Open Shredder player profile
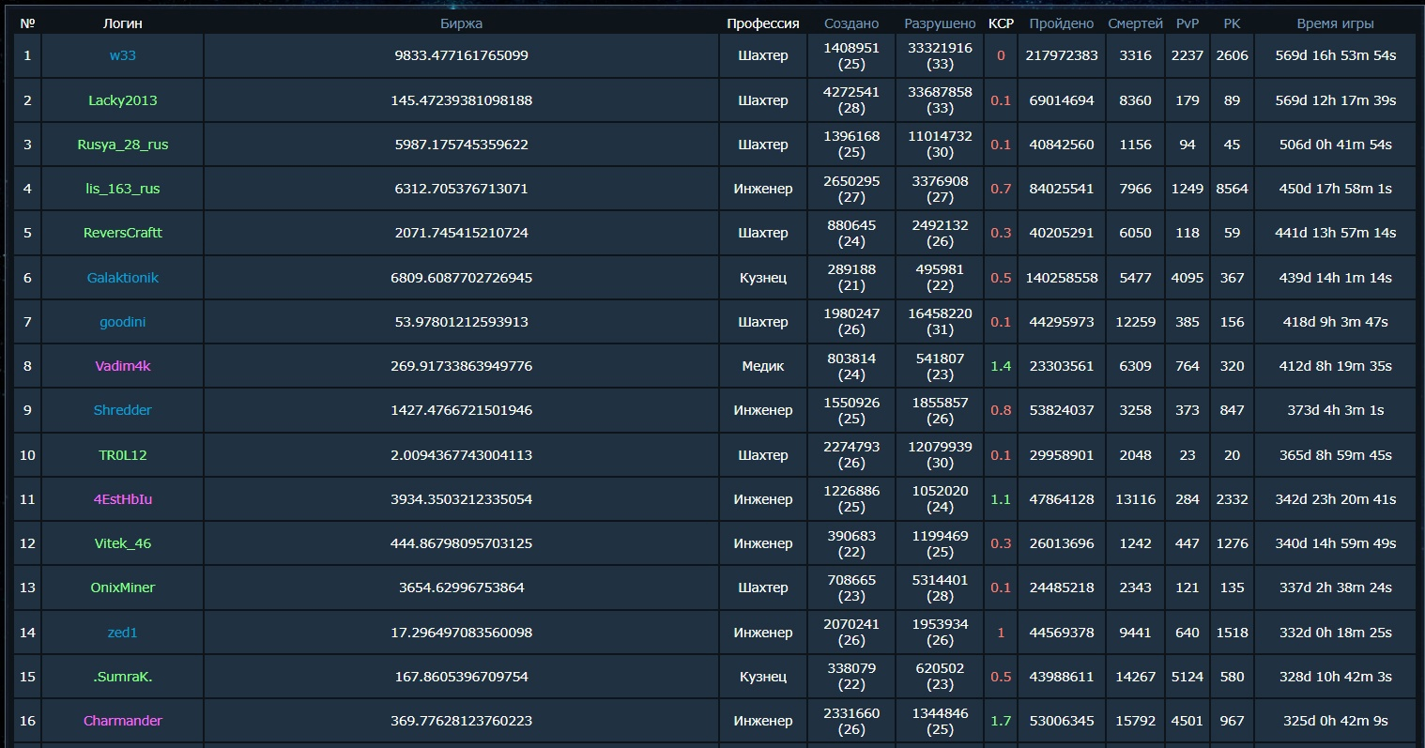 coord(123,410)
